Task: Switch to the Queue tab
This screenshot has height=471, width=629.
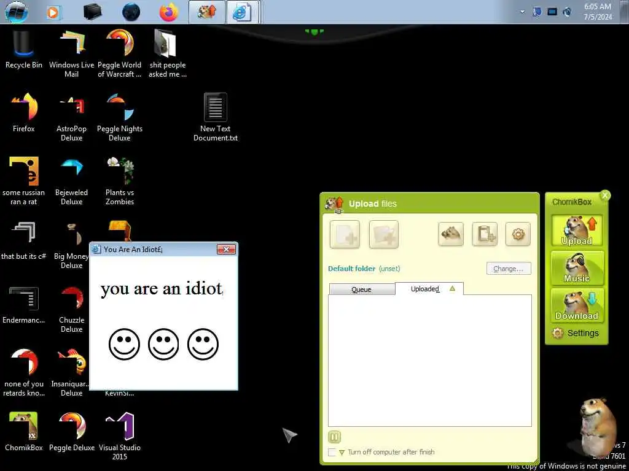Action: pyautogui.click(x=361, y=289)
